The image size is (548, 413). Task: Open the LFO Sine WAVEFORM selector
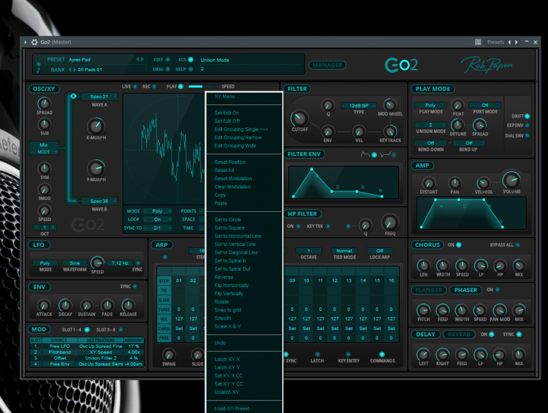[x=75, y=263]
